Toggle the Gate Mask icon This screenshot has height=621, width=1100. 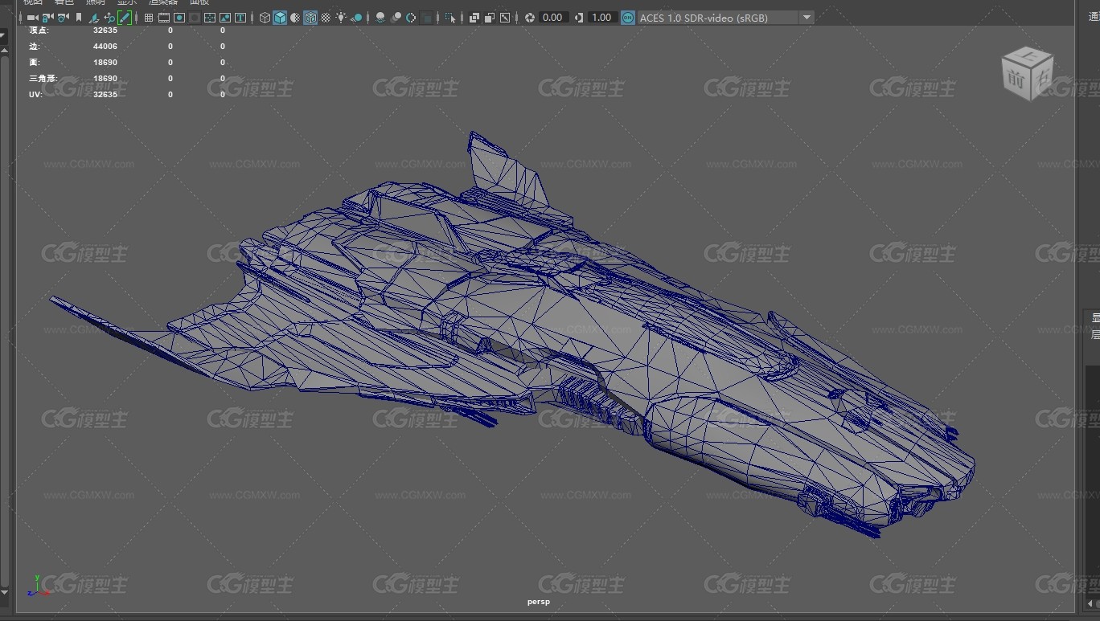coord(195,17)
